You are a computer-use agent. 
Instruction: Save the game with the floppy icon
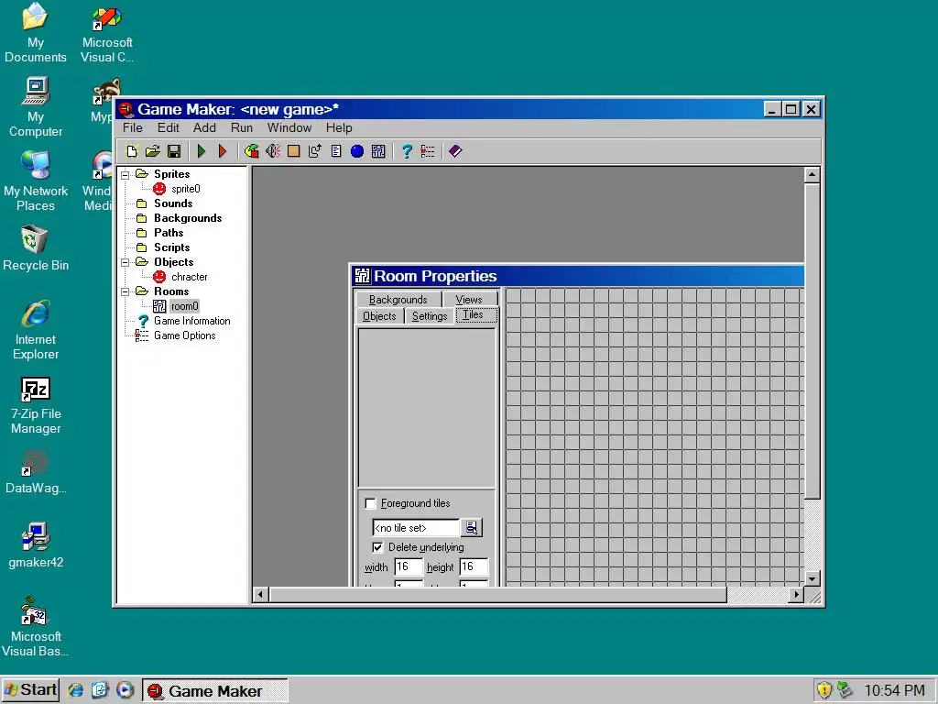(174, 151)
